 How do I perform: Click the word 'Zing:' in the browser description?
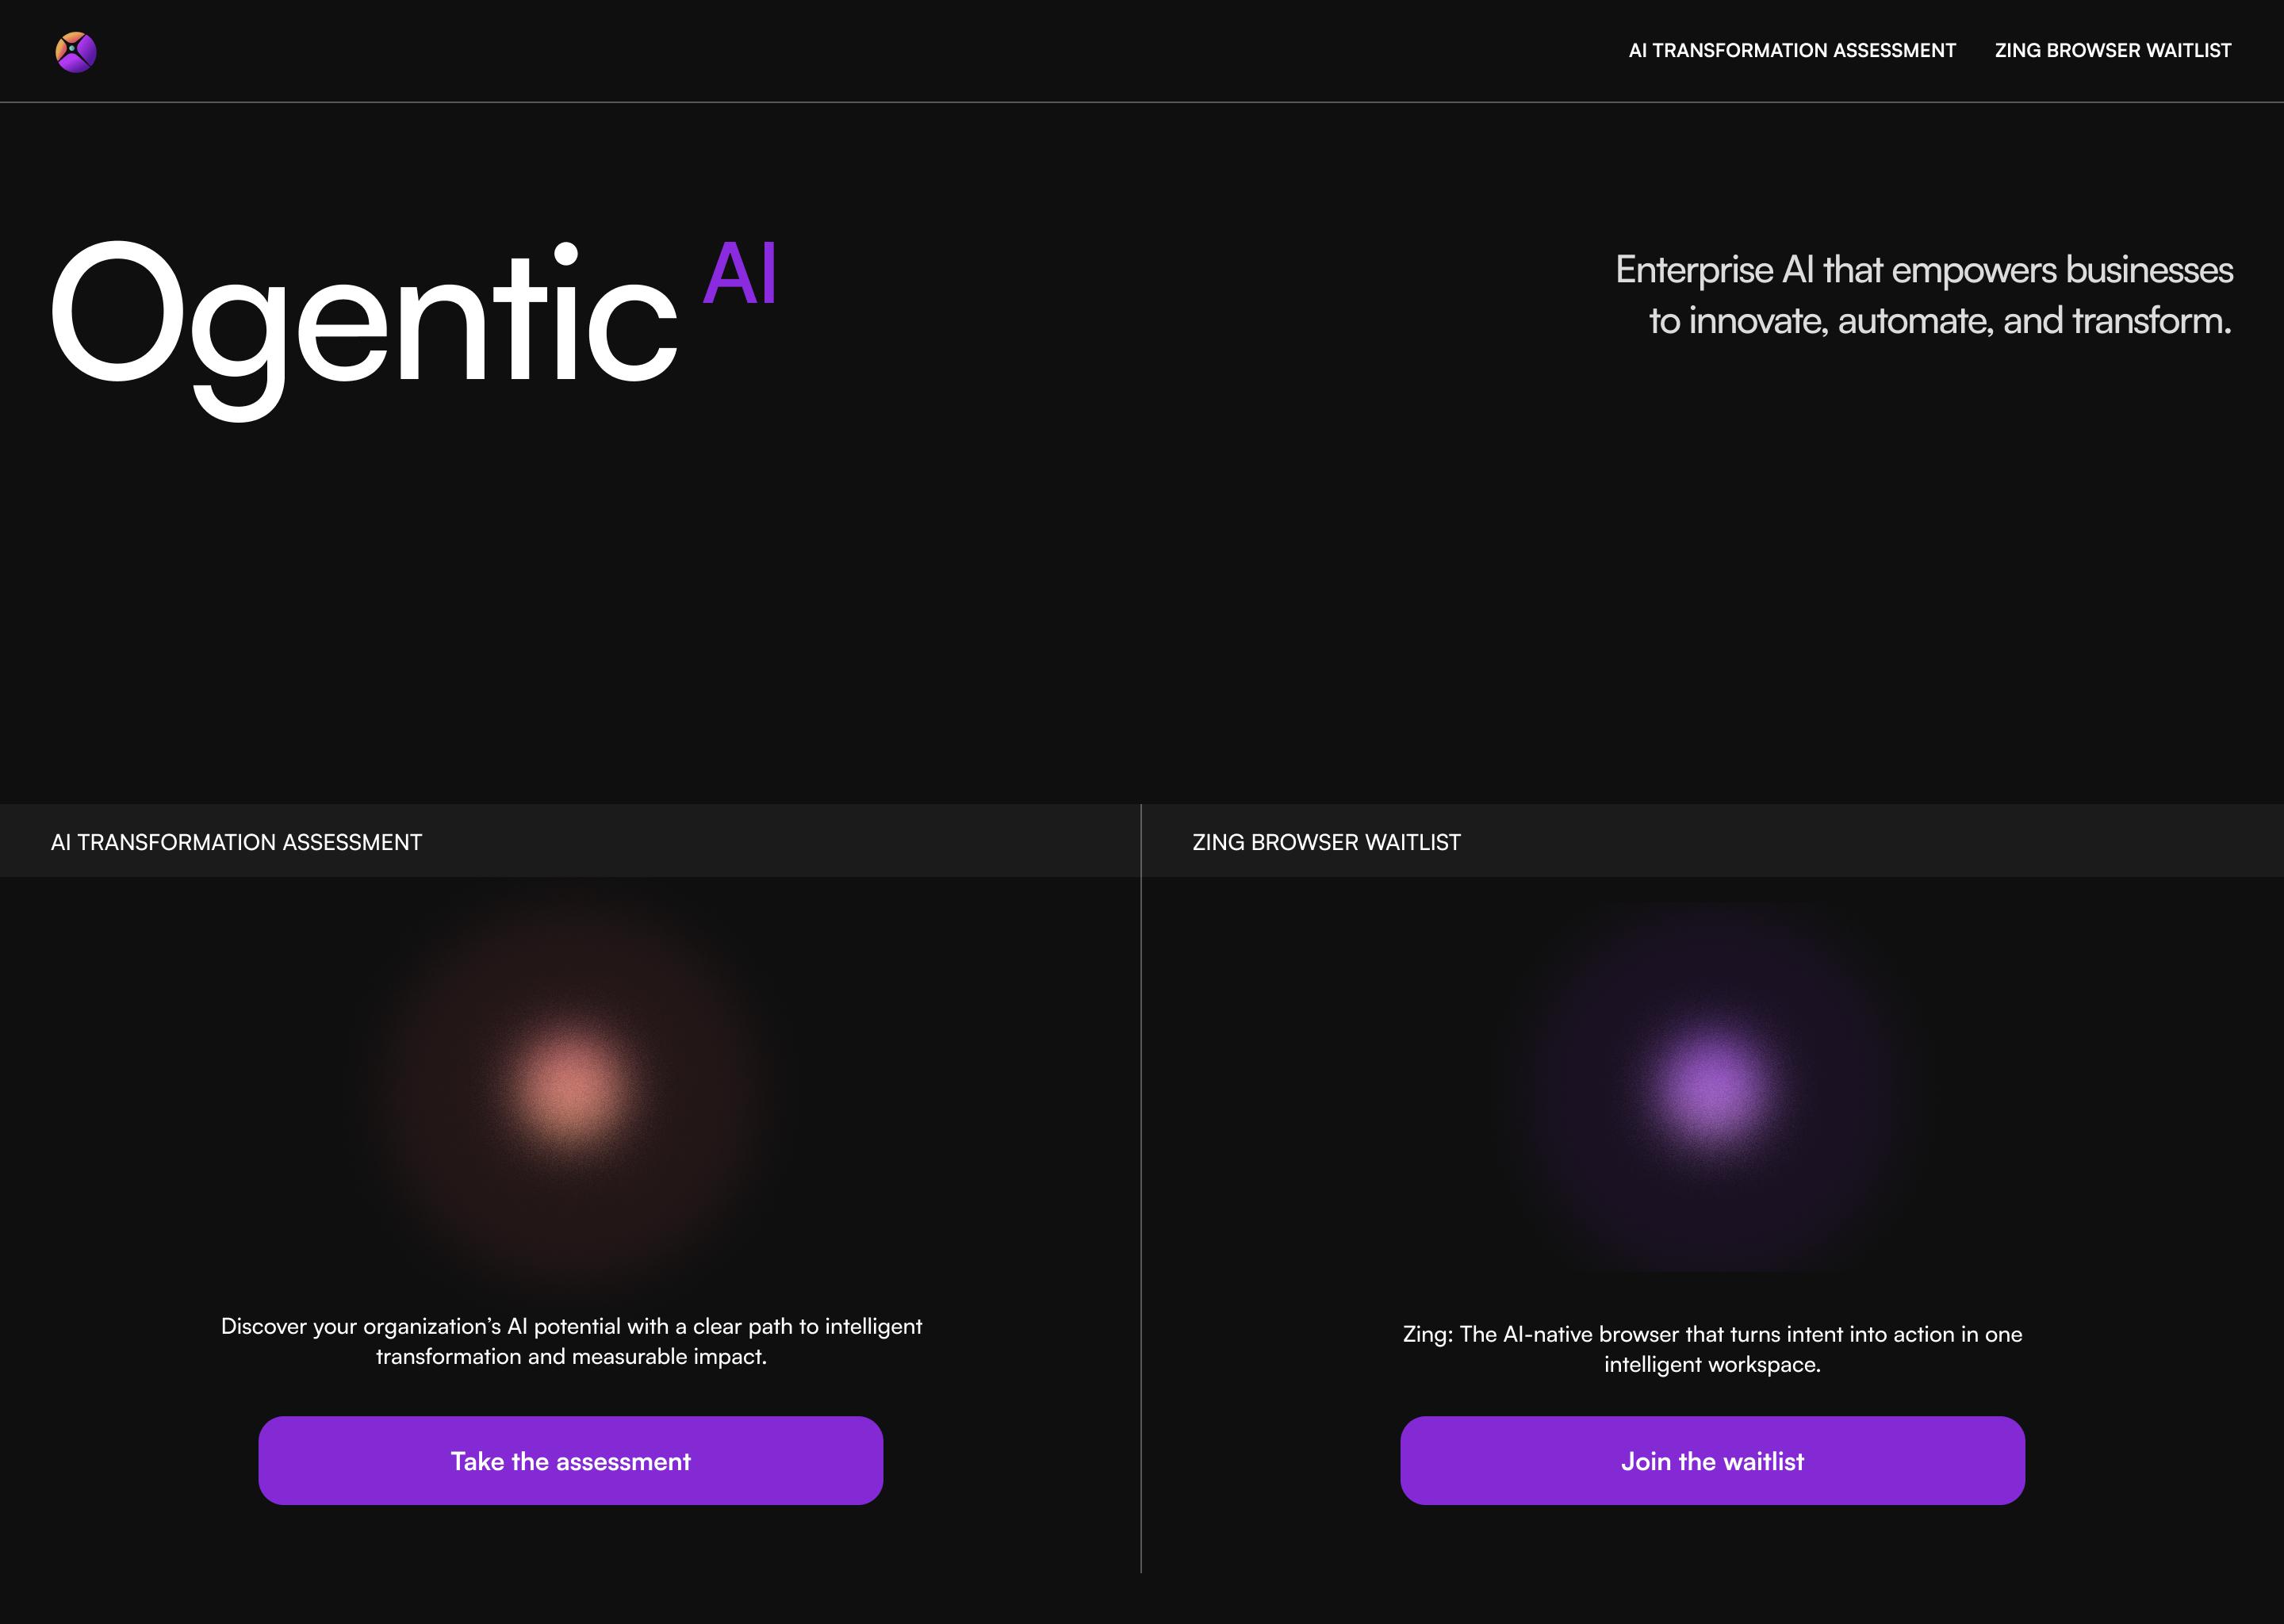(1427, 1334)
